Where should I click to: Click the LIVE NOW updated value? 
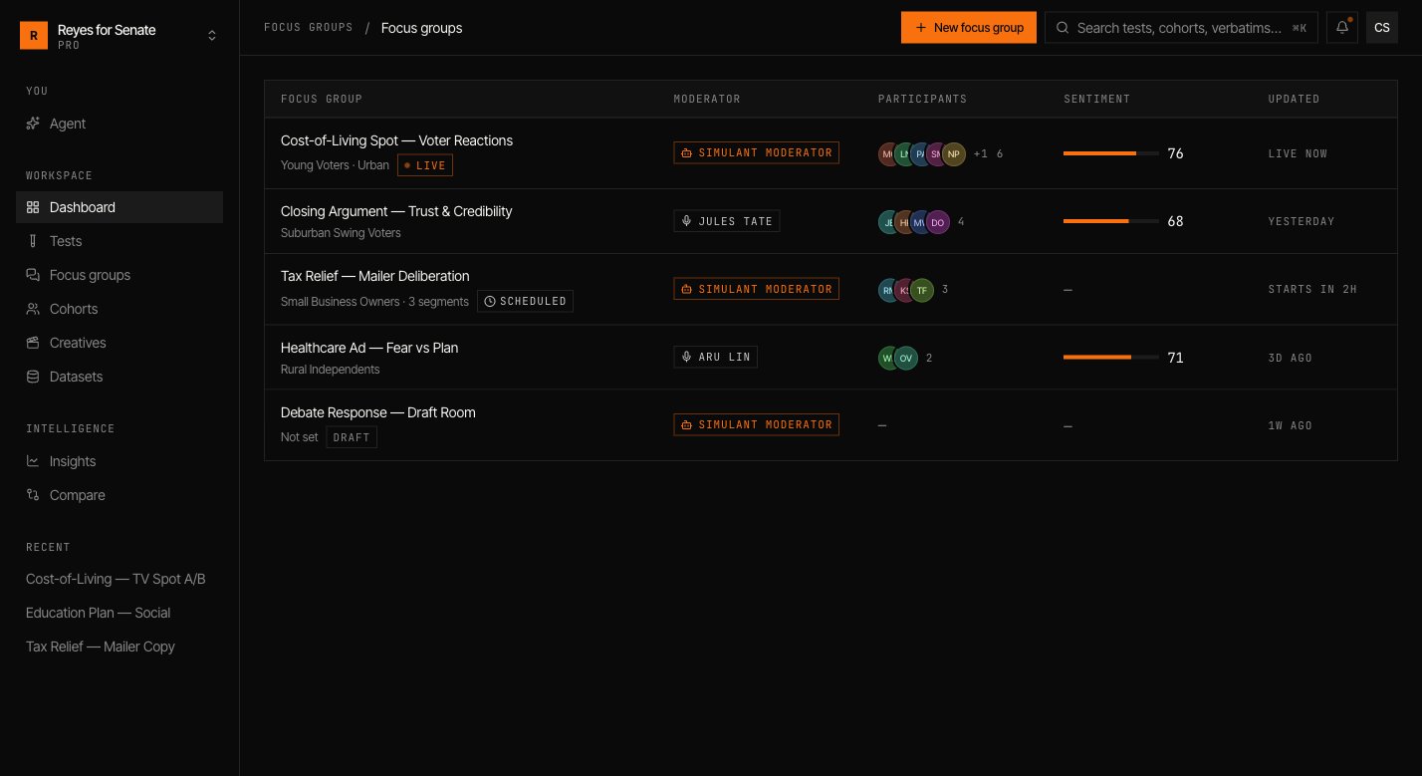click(1298, 153)
